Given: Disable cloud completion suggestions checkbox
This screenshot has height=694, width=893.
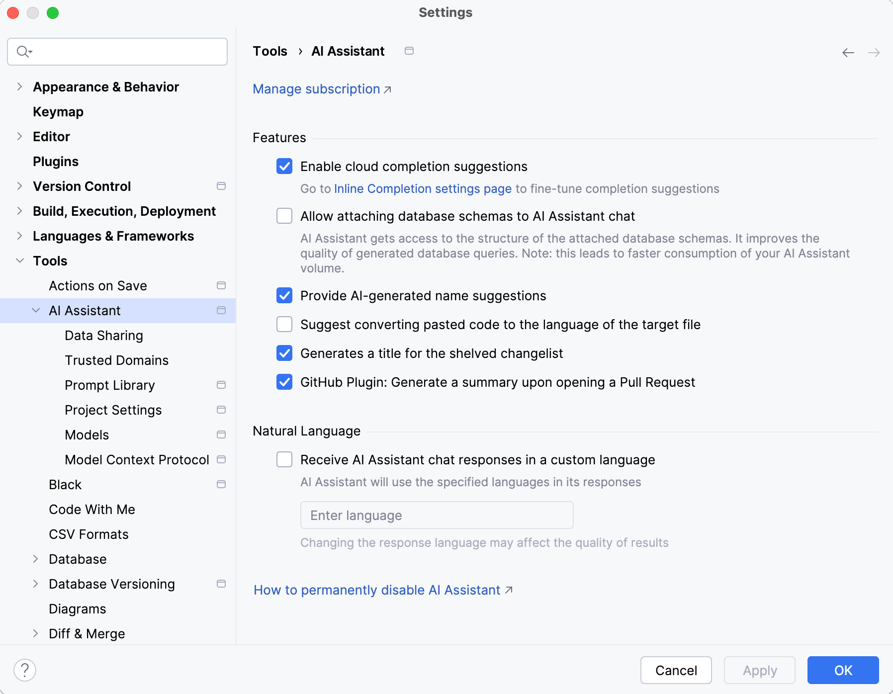Looking at the screenshot, I should pos(284,167).
